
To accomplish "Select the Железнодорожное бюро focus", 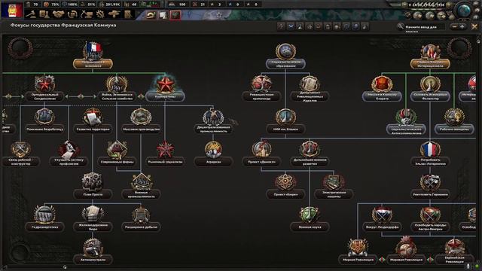I will (x=93, y=219).
